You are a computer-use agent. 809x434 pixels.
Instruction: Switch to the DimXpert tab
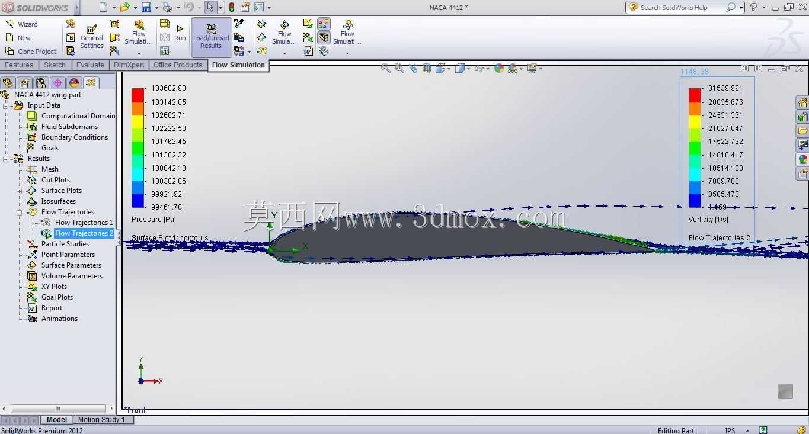click(129, 65)
